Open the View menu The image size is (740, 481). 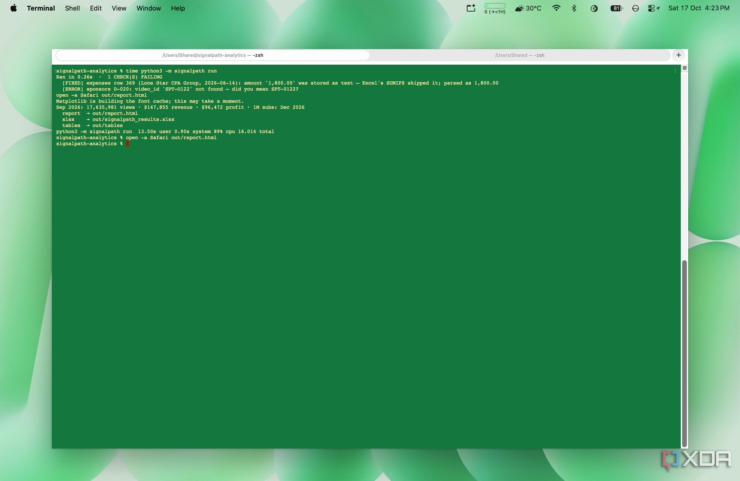tap(119, 8)
